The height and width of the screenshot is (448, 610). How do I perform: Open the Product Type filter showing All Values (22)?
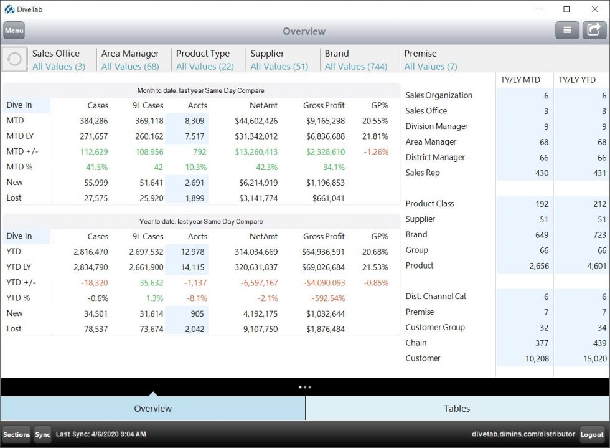coord(205,60)
